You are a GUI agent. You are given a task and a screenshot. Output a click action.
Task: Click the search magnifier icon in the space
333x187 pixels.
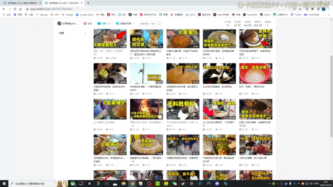[x=159, y=24]
